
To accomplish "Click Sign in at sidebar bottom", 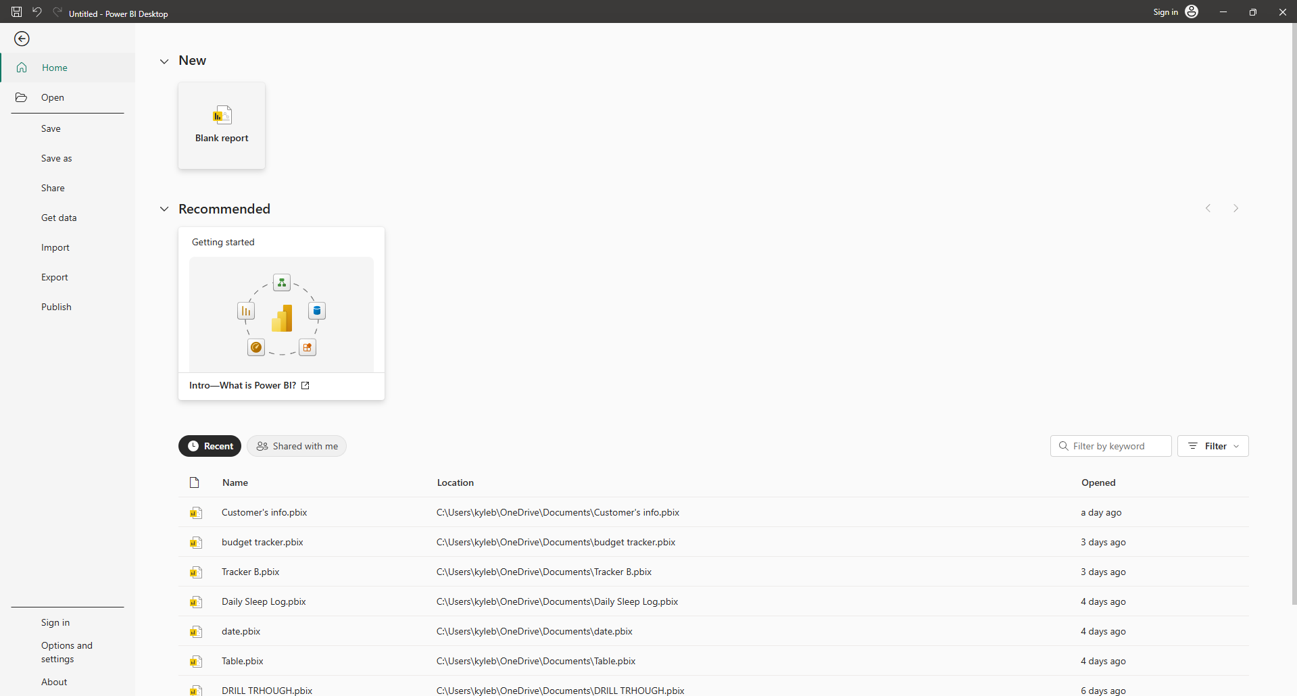I will (x=55, y=622).
